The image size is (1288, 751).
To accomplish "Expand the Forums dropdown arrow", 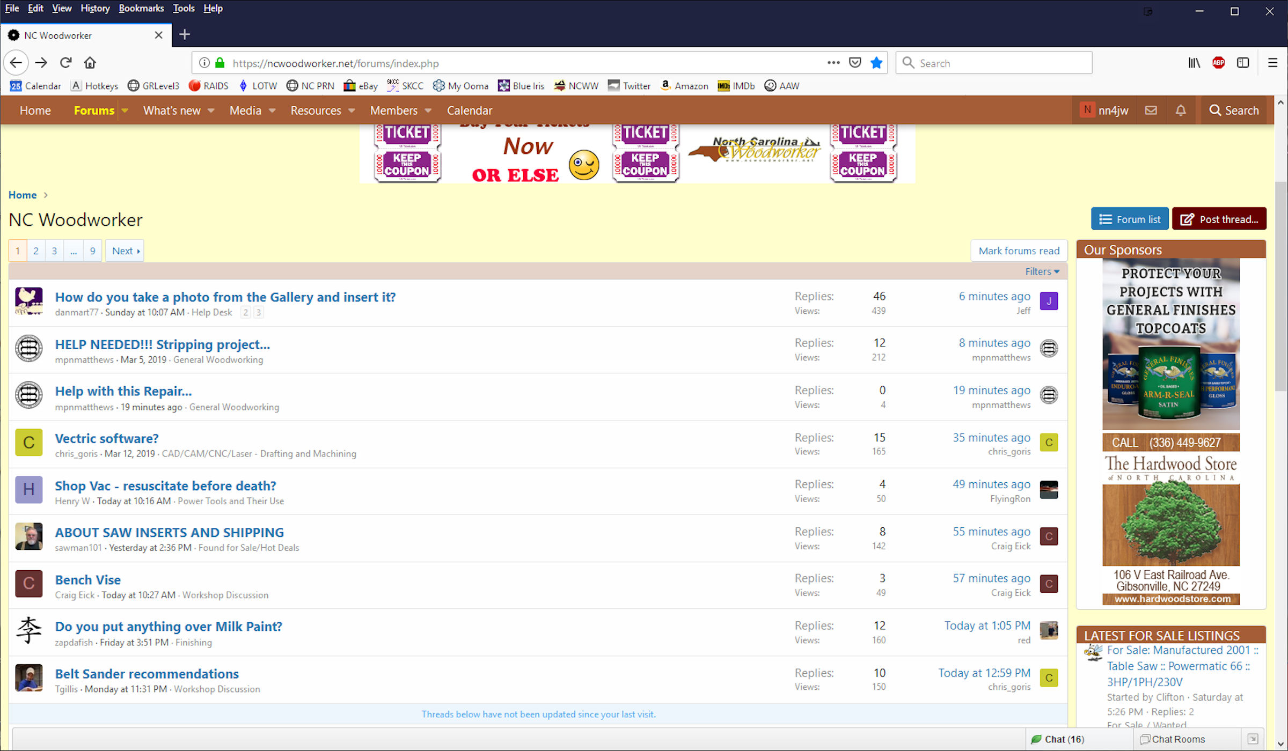I will (x=125, y=111).
